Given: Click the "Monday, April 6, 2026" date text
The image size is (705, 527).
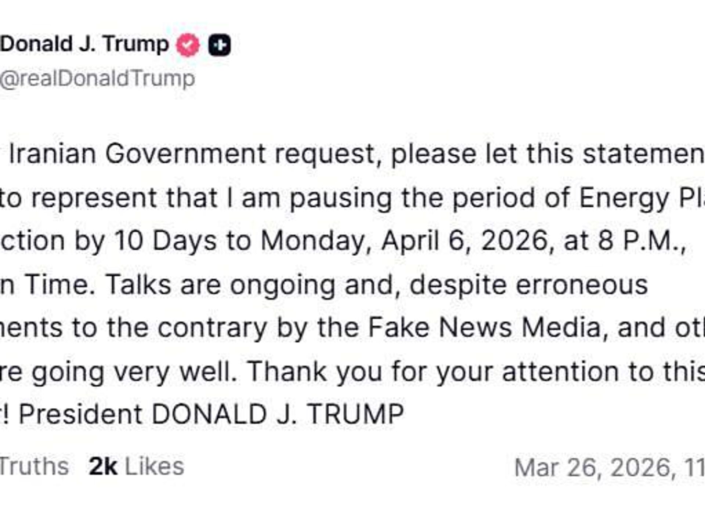Looking at the screenshot, I should tap(404, 241).
